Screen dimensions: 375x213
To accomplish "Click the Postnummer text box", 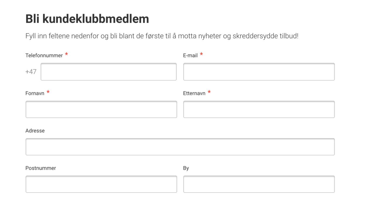I will [101, 184].
